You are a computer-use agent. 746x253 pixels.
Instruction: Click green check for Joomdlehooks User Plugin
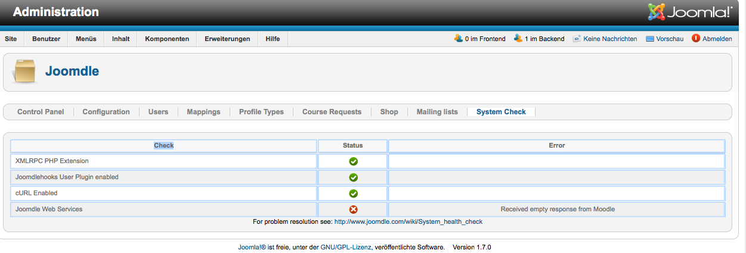(353, 177)
